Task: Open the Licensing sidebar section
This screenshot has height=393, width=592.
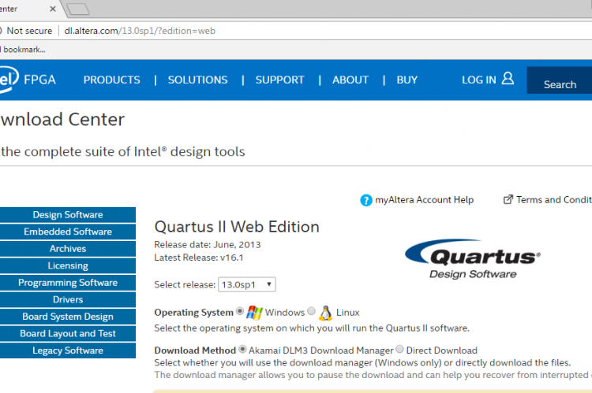Action: pos(68,265)
